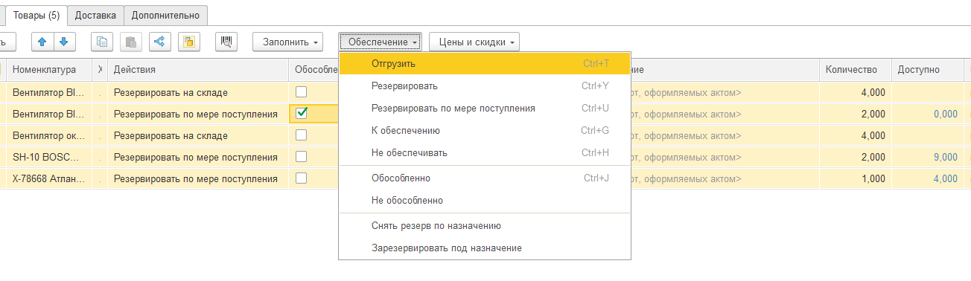Click the paste rows icon
This screenshot has width=971, height=281.
131,42
